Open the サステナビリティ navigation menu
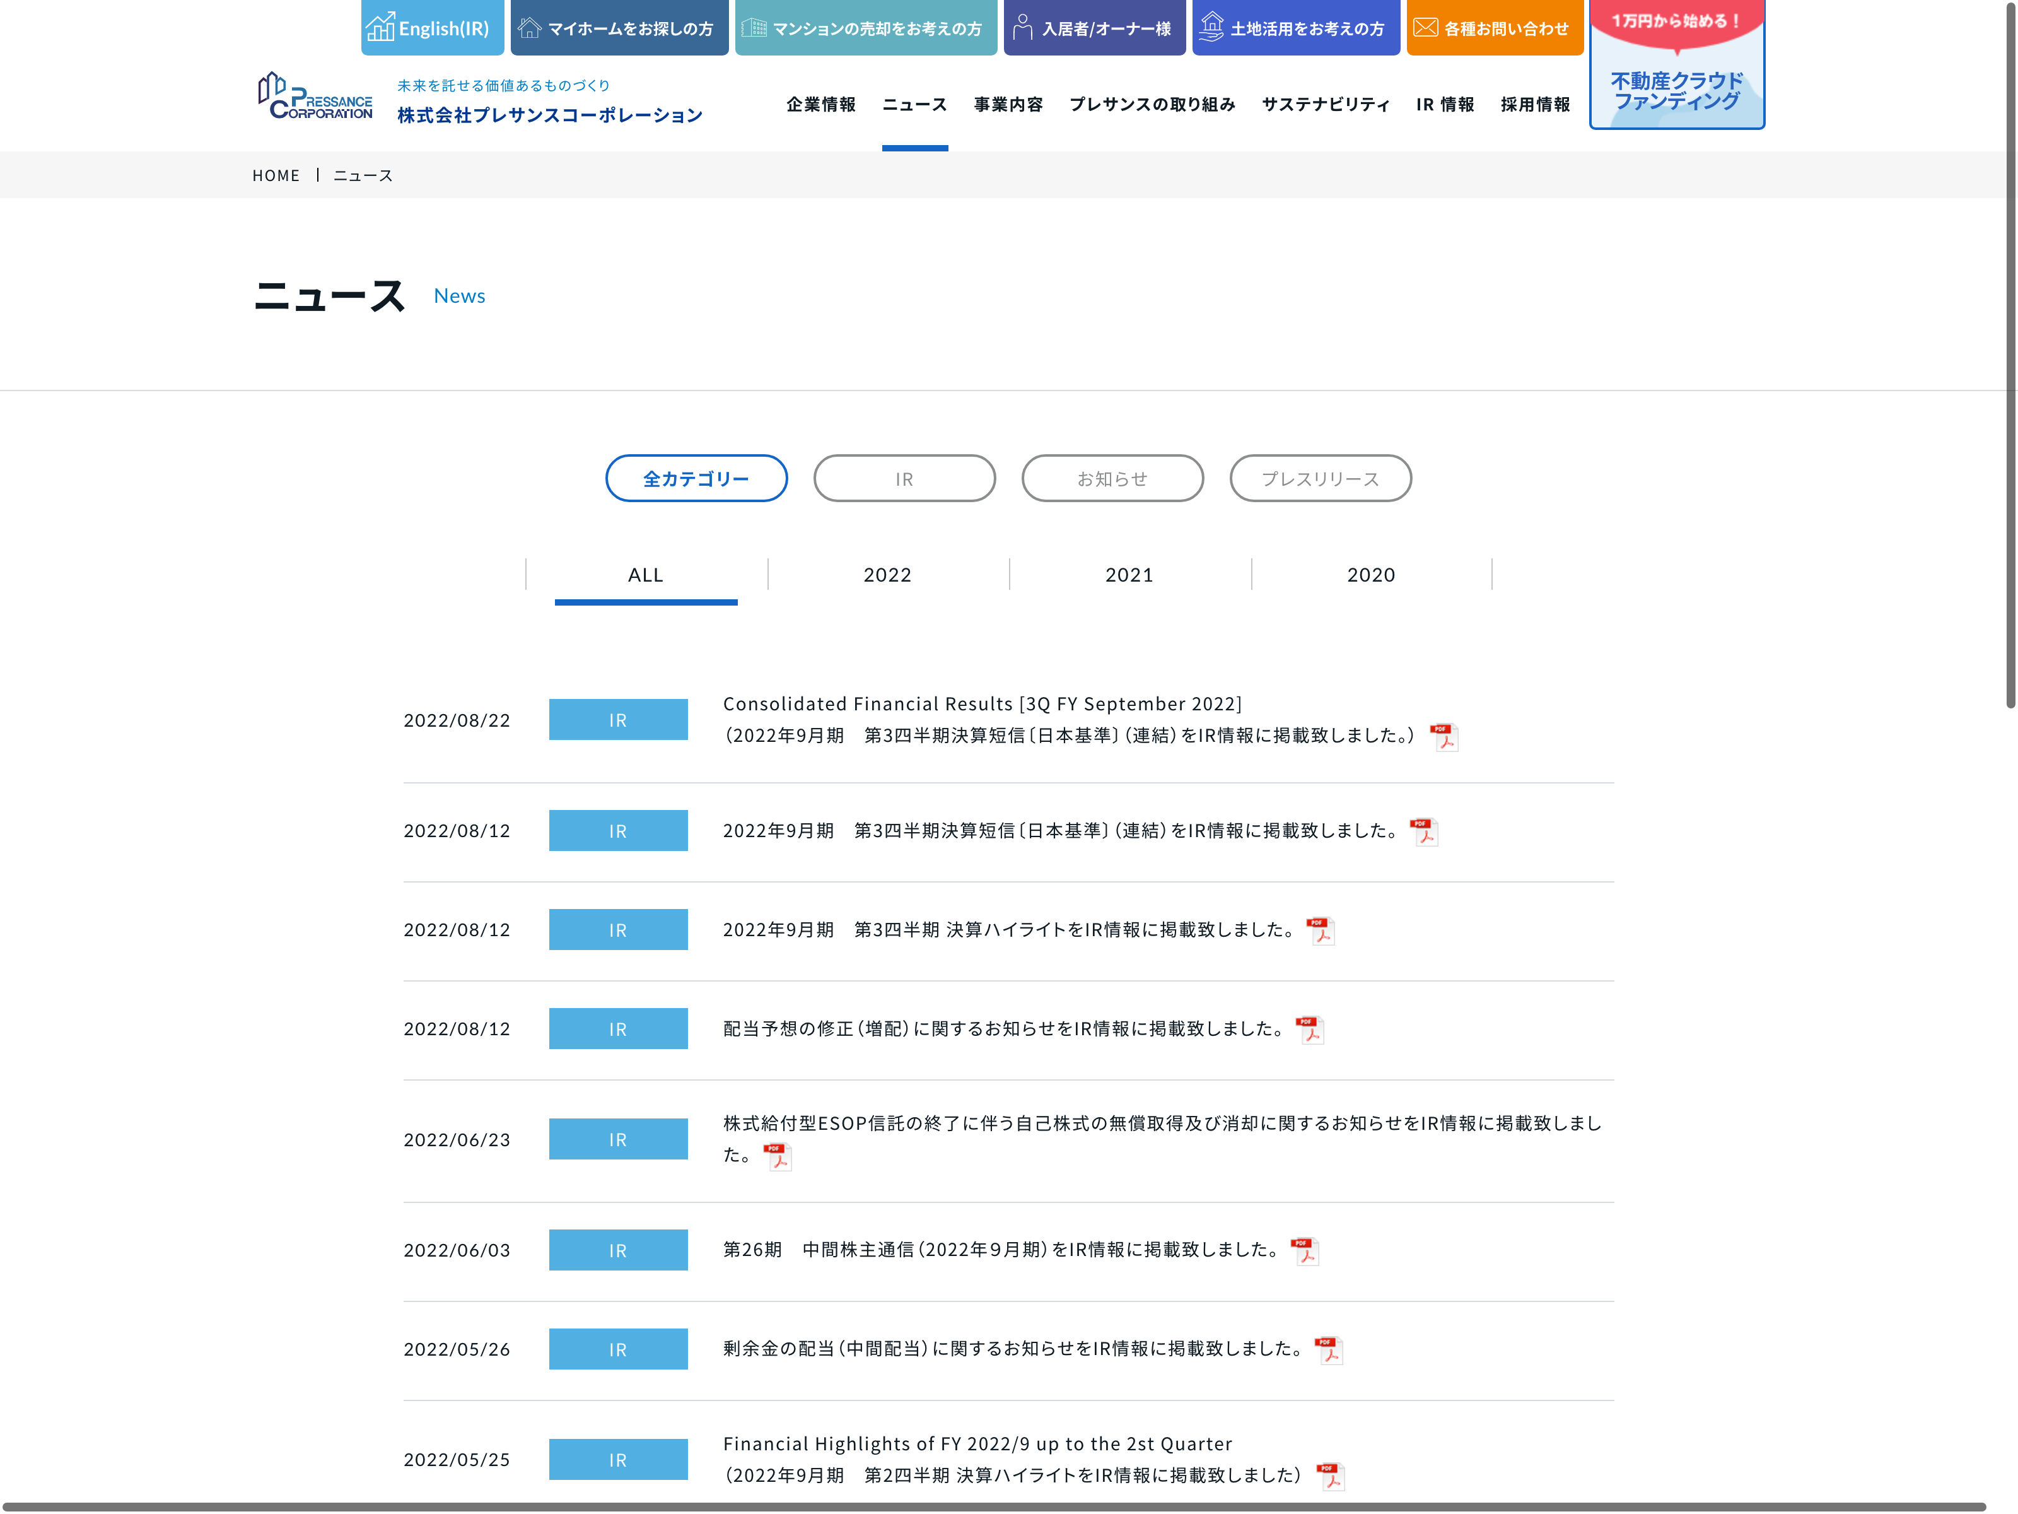The height and width of the screenshot is (1514, 2018). [x=1325, y=105]
